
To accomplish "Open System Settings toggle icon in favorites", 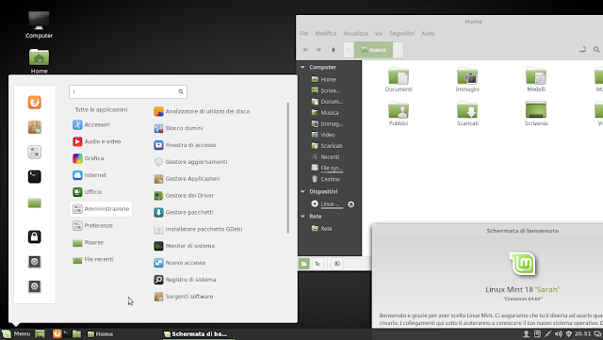I will tap(35, 152).
